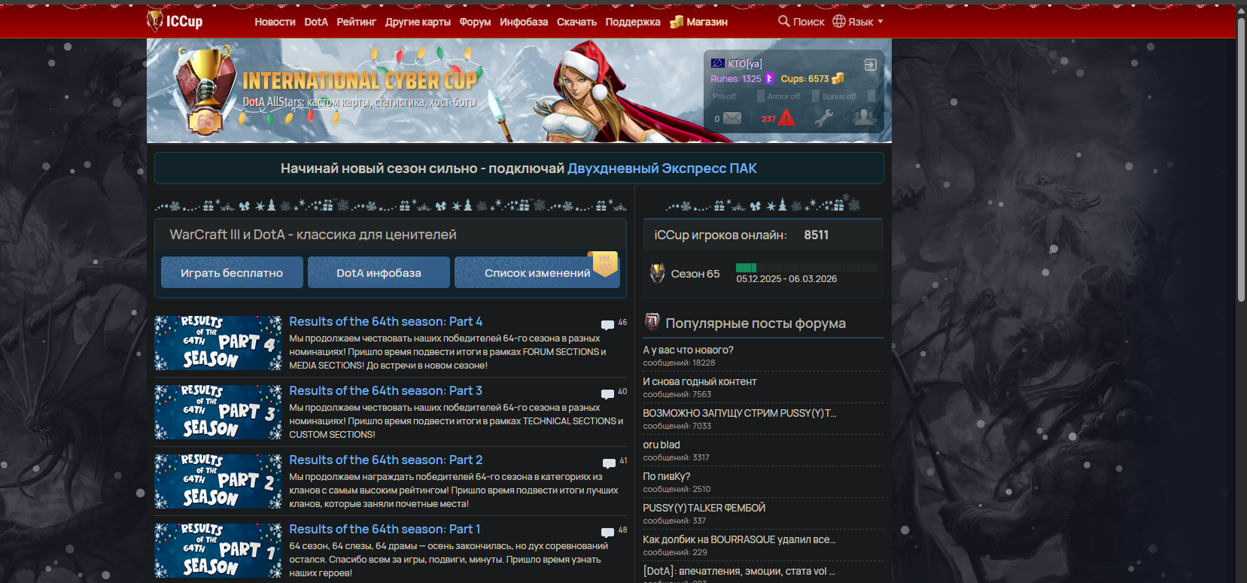Click the Сезон 65 label
1247x583 pixels.
pyautogui.click(x=695, y=274)
